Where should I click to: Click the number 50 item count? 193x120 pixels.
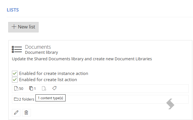(21, 89)
